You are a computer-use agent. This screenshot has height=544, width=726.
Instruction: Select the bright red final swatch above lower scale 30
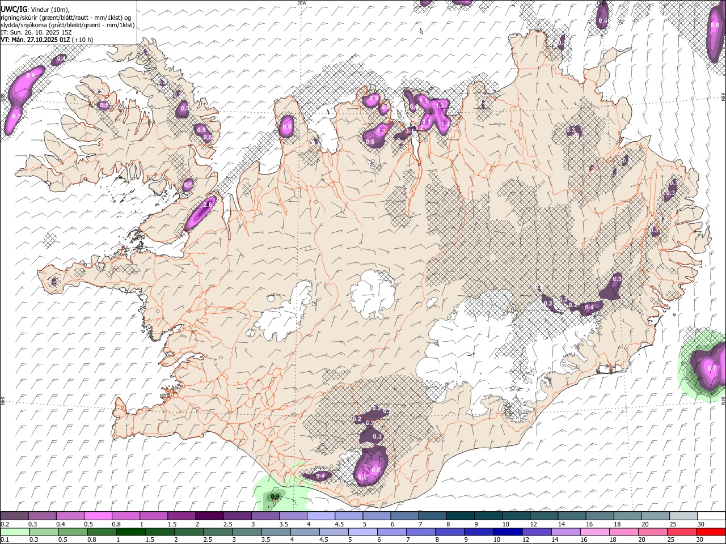(710, 532)
